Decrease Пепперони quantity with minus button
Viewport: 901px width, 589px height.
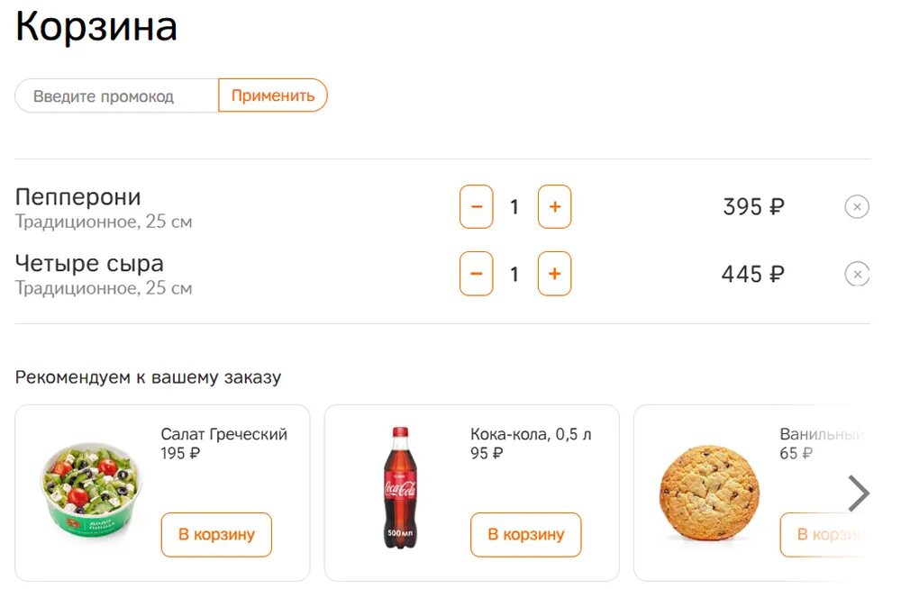pos(477,207)
